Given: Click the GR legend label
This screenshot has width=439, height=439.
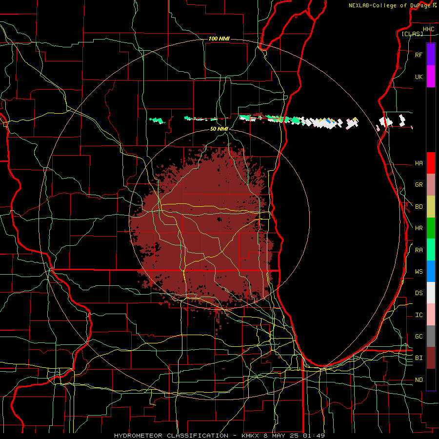Looking at the screenshot, I should coord(419,185).
